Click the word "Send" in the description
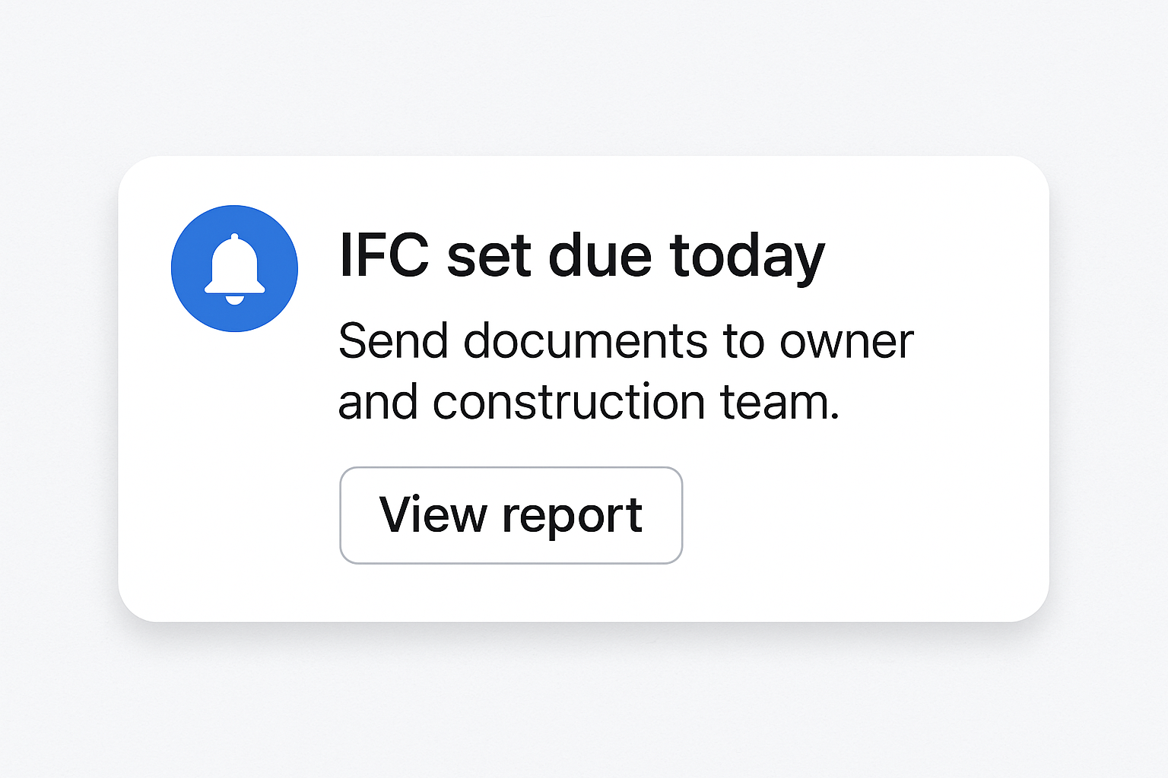This screenshot has height=778, width=1168. (393, 341)
